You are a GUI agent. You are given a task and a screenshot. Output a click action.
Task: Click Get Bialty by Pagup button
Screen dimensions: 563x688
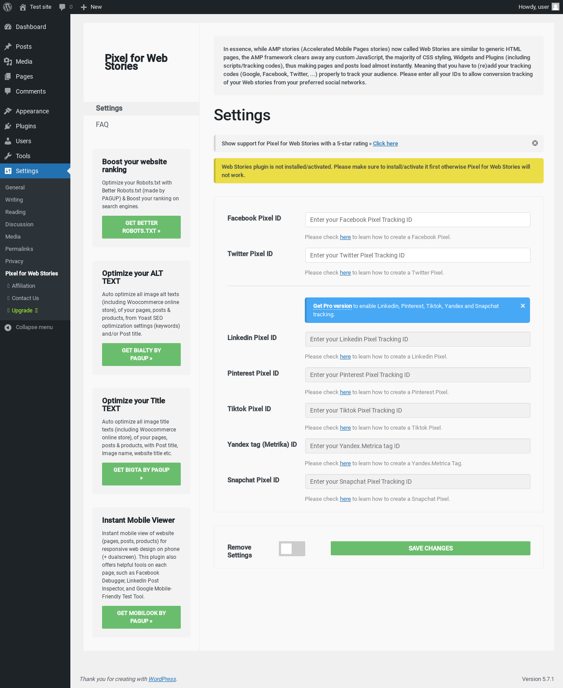click(x=141, y=355)
